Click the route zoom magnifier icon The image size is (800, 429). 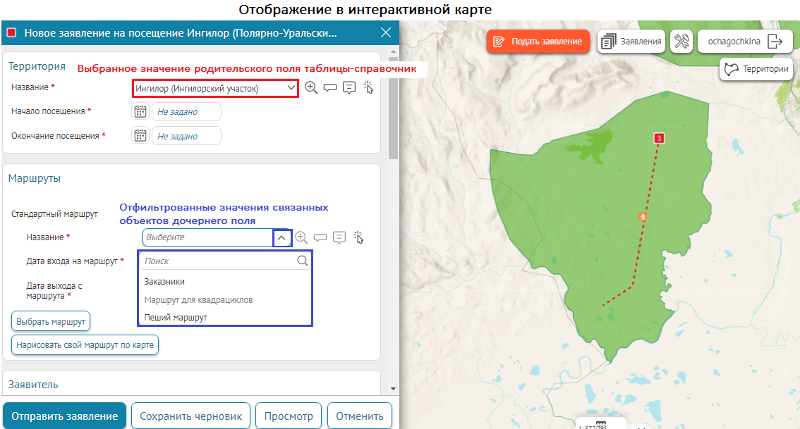click(x=301, y=237)
